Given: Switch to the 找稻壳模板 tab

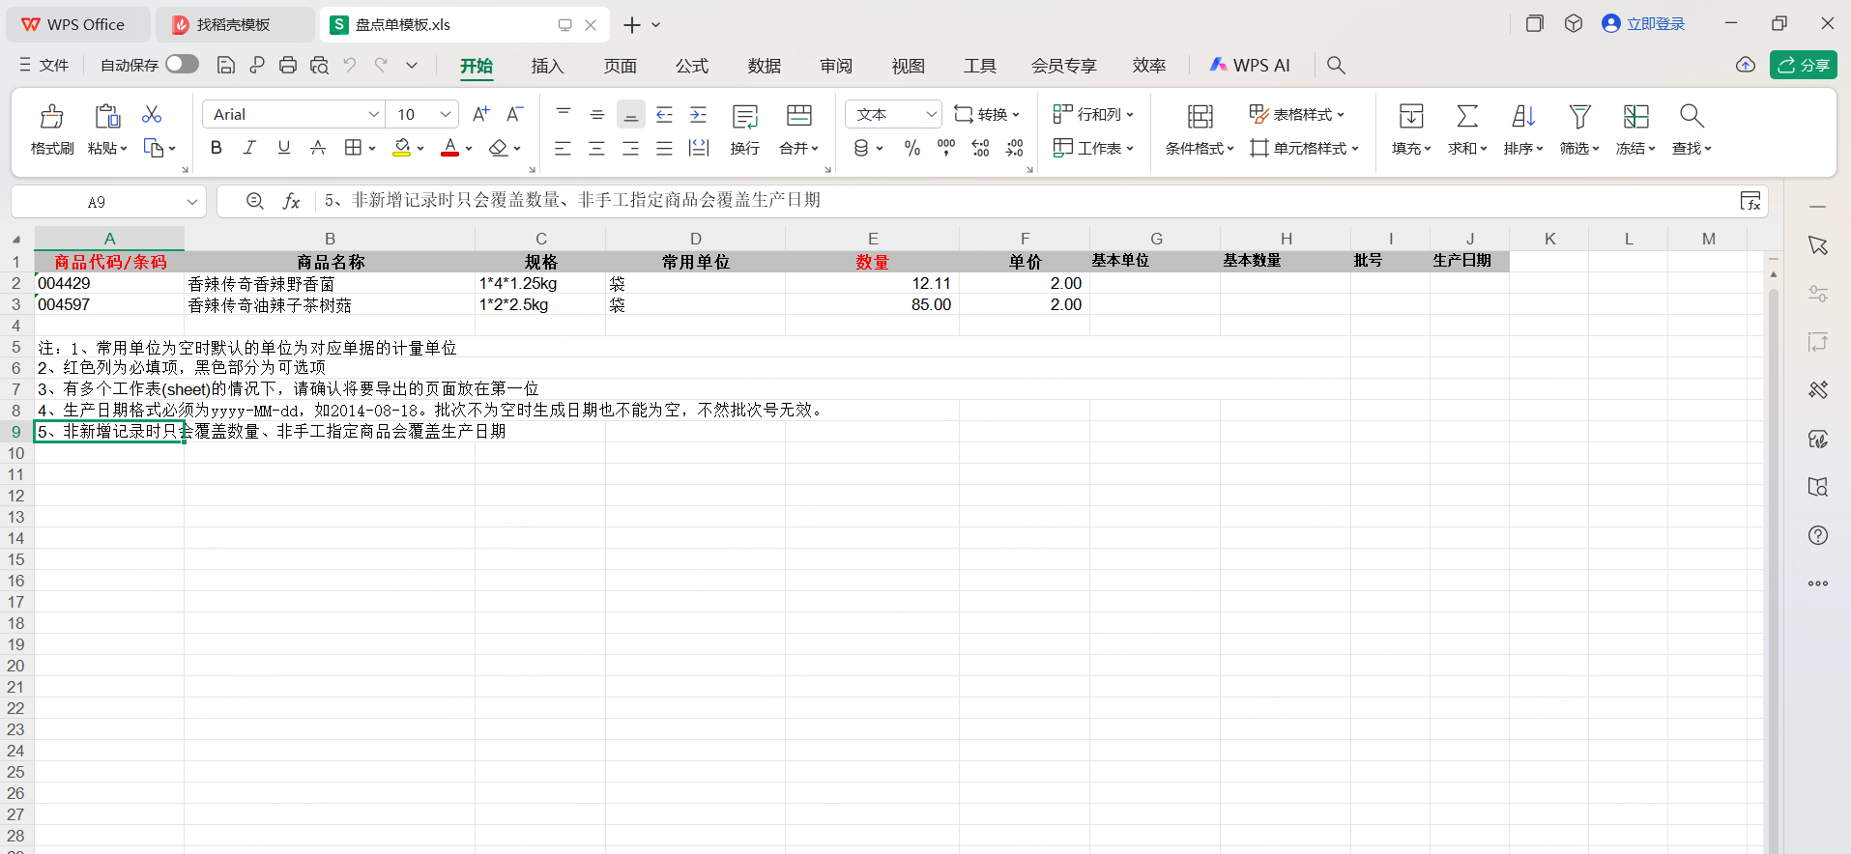Looking at the screenshot, I should pyautogui.click(x=234, y=24).
